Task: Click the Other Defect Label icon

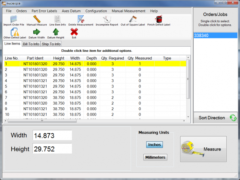Action: 15,32
